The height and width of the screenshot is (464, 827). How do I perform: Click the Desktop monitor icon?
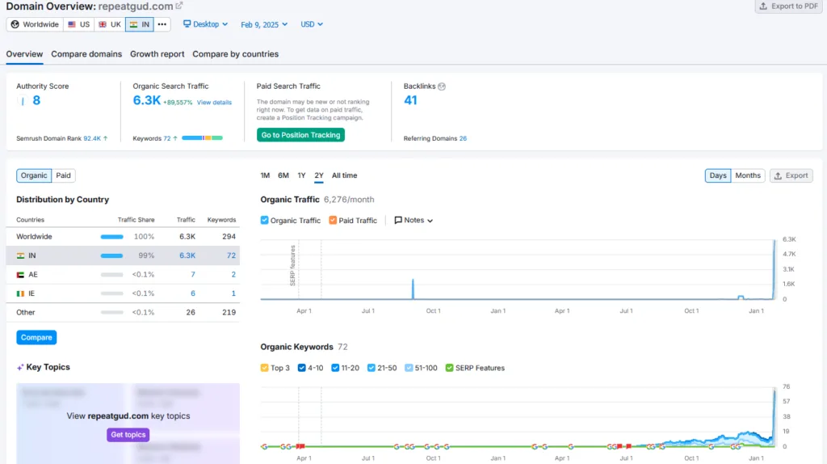click(x=187, y=23)
